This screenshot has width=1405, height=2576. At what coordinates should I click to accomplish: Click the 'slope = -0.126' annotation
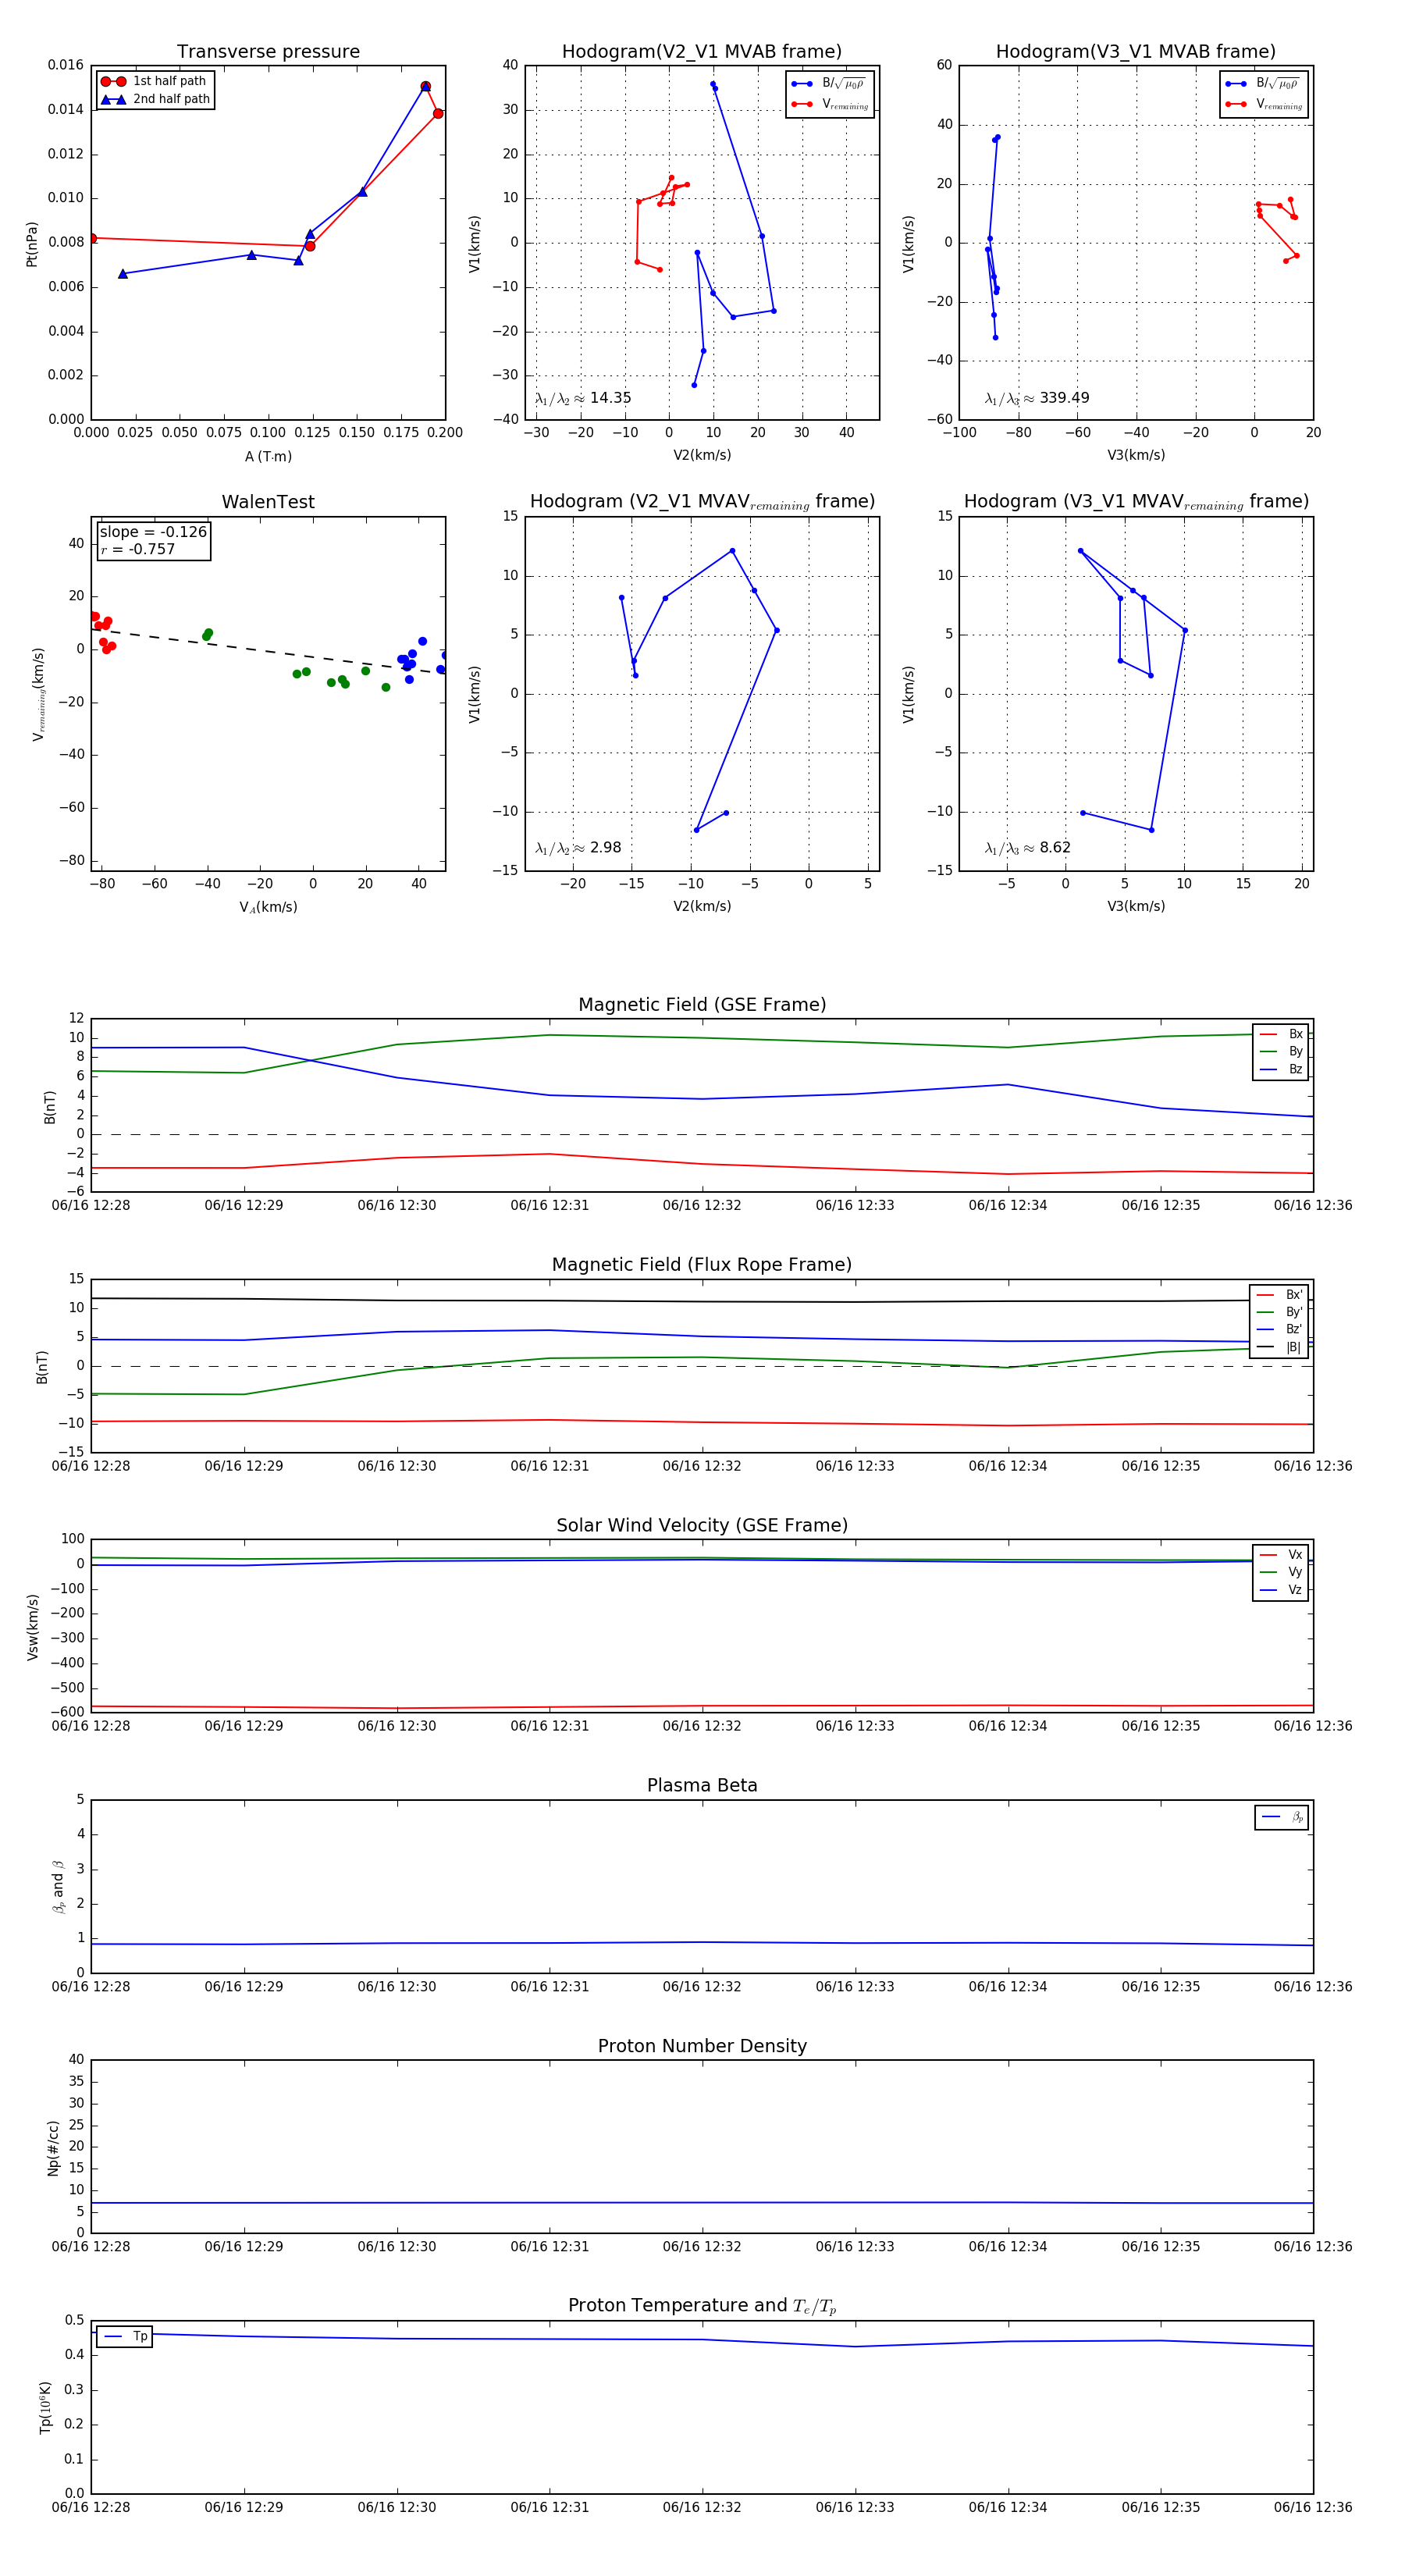point(153,532)
